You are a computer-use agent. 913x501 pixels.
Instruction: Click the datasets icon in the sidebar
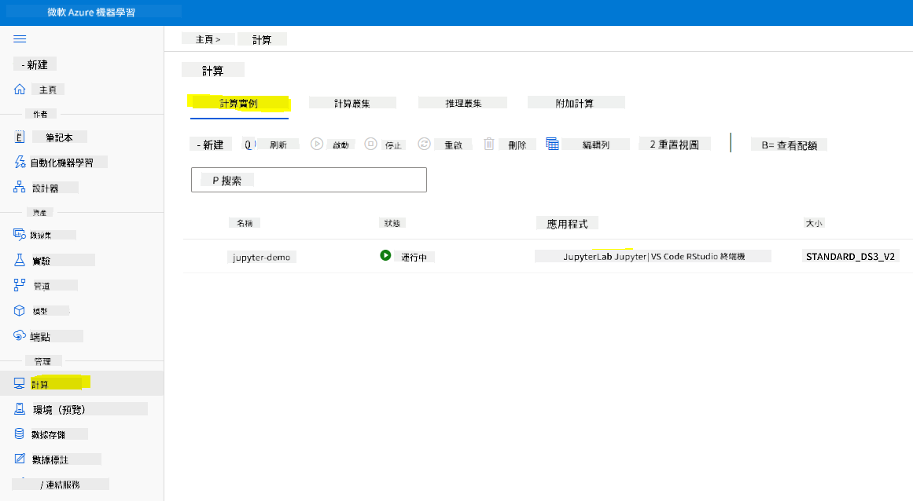click(x=19, y=234)
